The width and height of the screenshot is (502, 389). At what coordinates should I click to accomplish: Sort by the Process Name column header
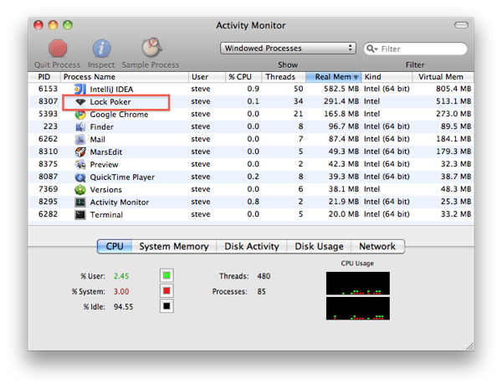tap(124, 77)
